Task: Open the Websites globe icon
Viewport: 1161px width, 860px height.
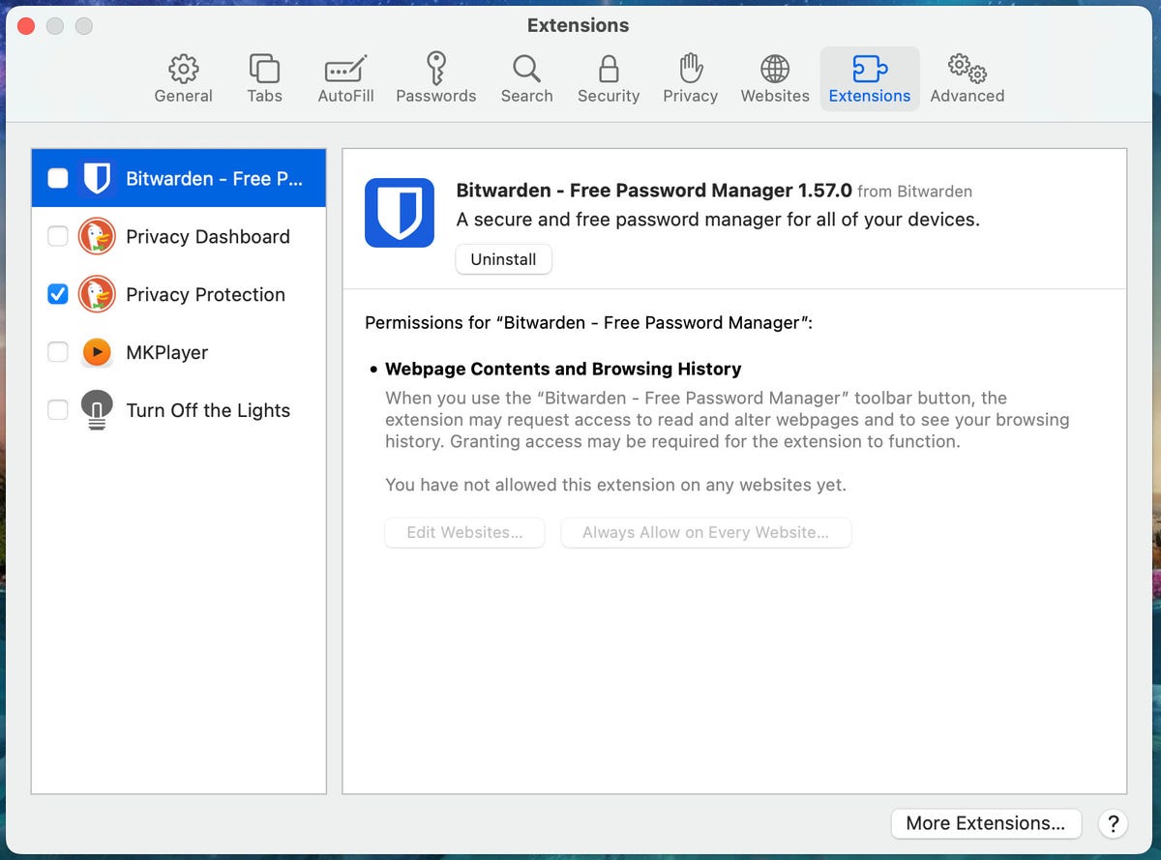Action: (x=775, y=69)
